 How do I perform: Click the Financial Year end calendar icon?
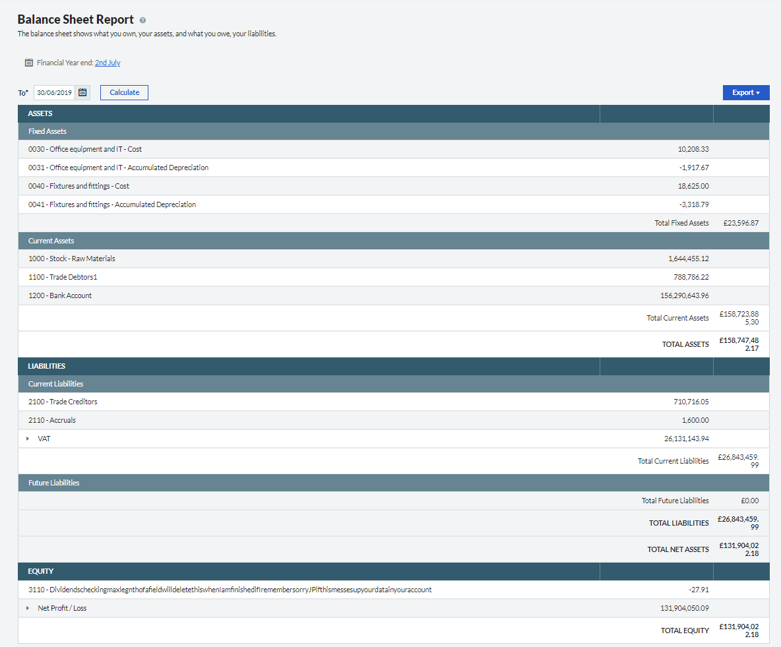tap(29, 63)
